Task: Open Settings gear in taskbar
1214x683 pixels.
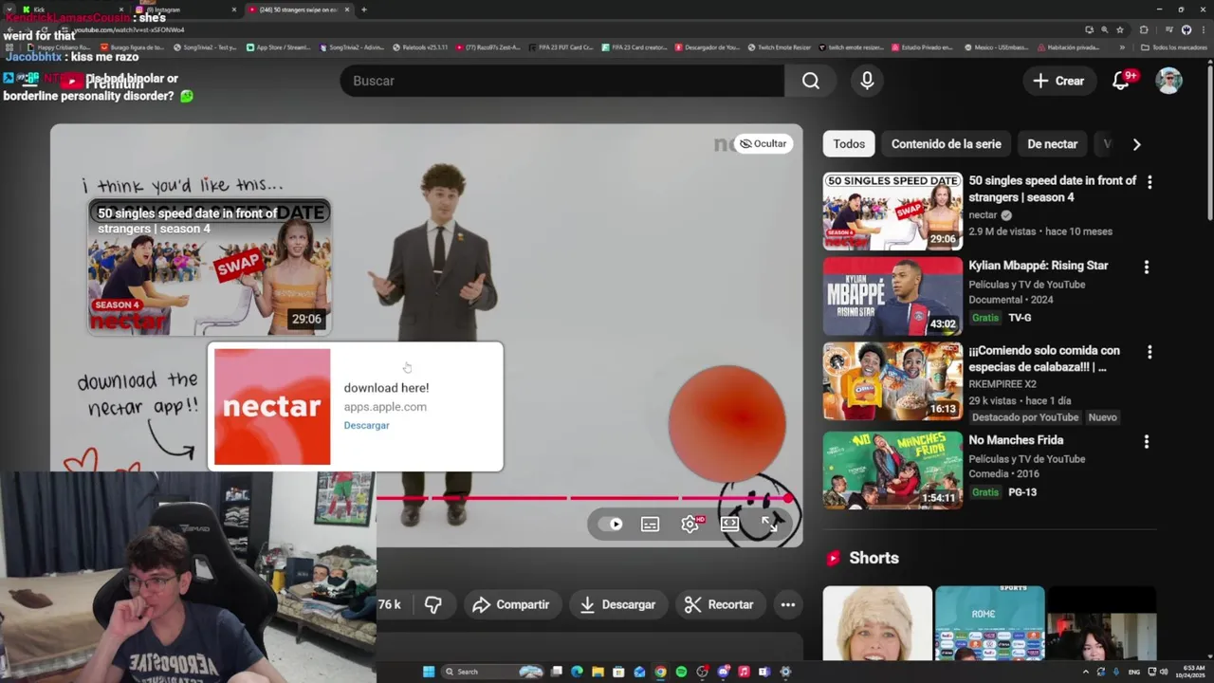Action: 785,672
